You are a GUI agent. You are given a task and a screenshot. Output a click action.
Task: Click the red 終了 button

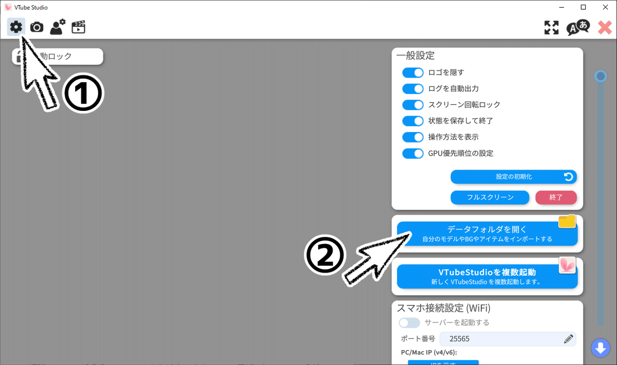[556, 197]
